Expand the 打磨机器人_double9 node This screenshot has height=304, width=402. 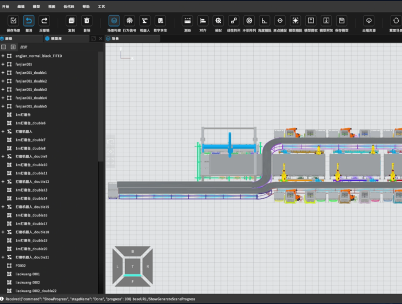click(3, 156)
